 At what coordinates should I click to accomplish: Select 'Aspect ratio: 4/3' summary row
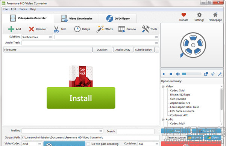pyautogui.click(x=180, y=103)
